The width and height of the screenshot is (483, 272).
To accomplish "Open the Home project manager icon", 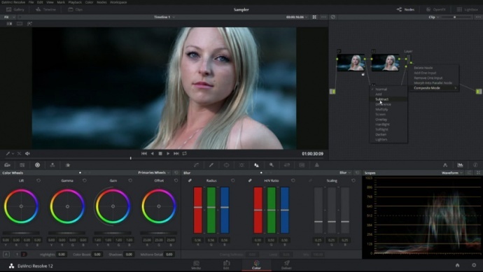I will (x=457, y=265).
